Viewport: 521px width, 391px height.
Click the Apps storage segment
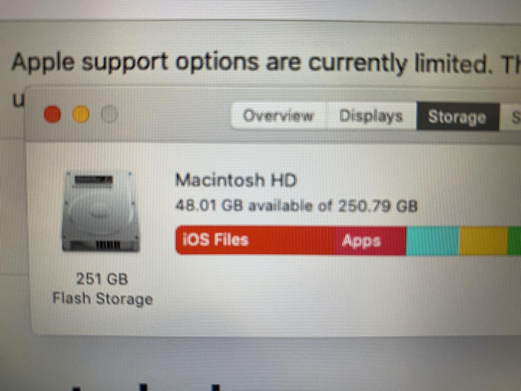[x=370, y=241]
